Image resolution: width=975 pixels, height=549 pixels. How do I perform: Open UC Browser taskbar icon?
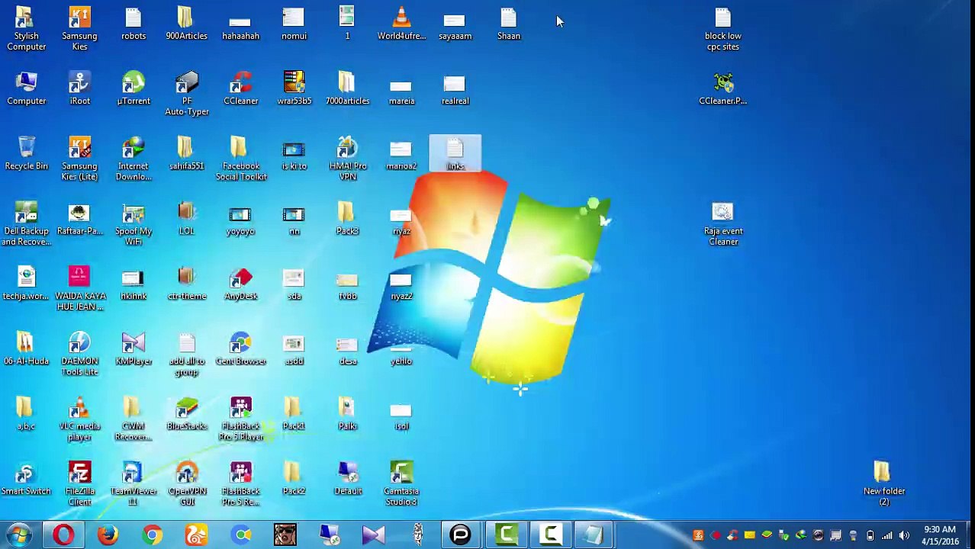(x=196, y=535)
